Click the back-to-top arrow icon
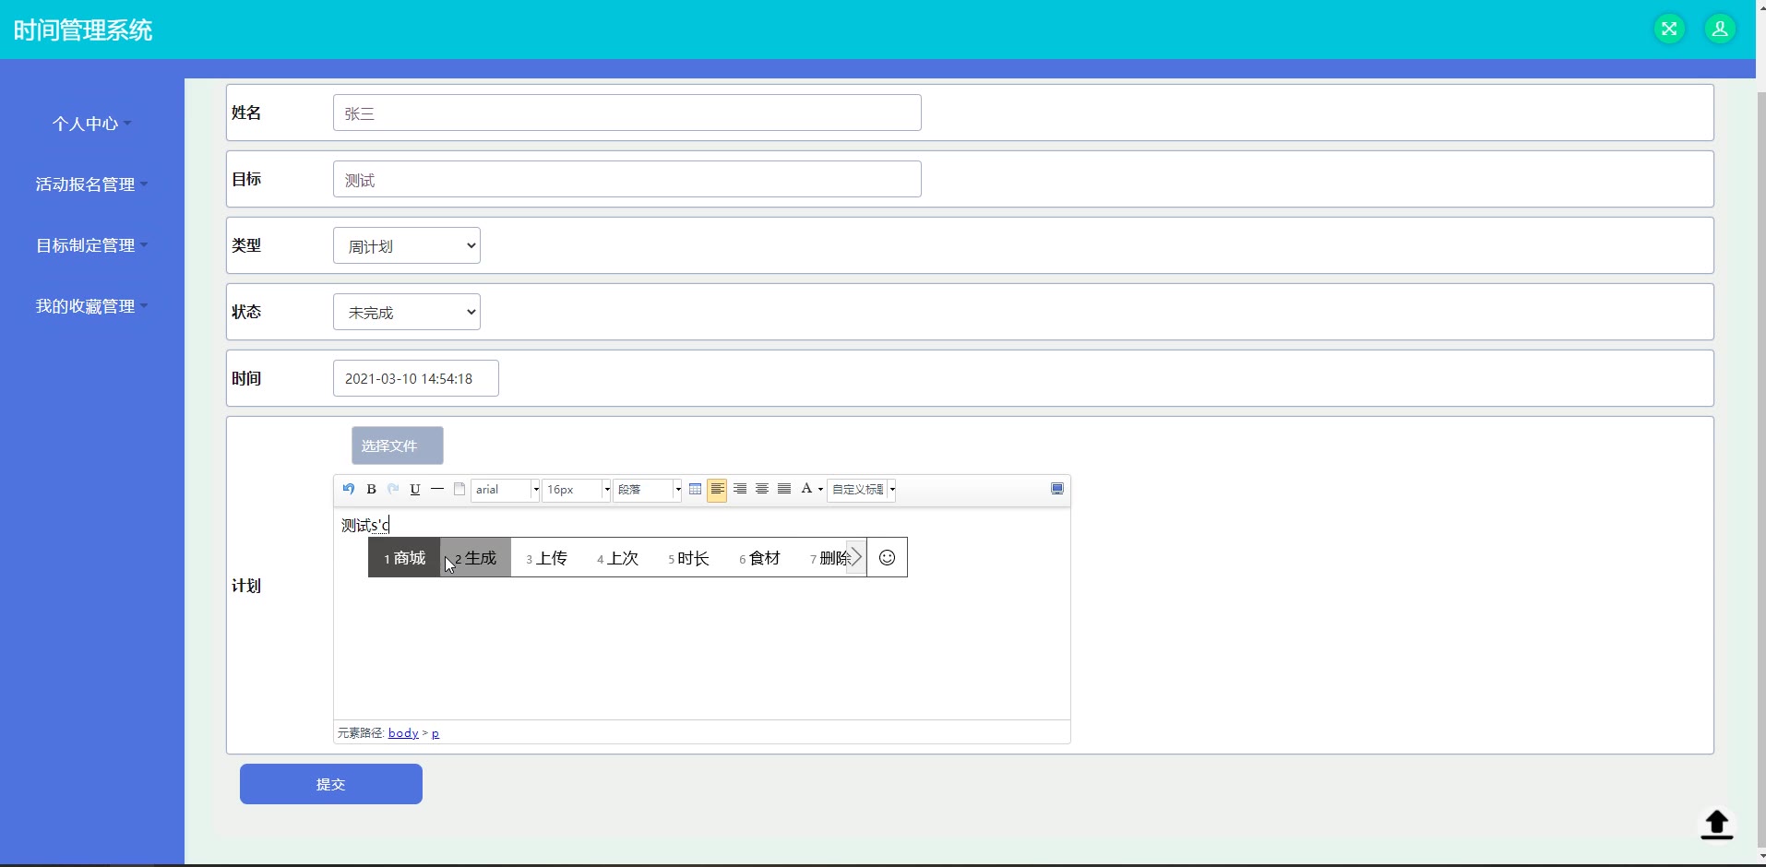This screenshot has width=1766, height=867. point(1717,825)
